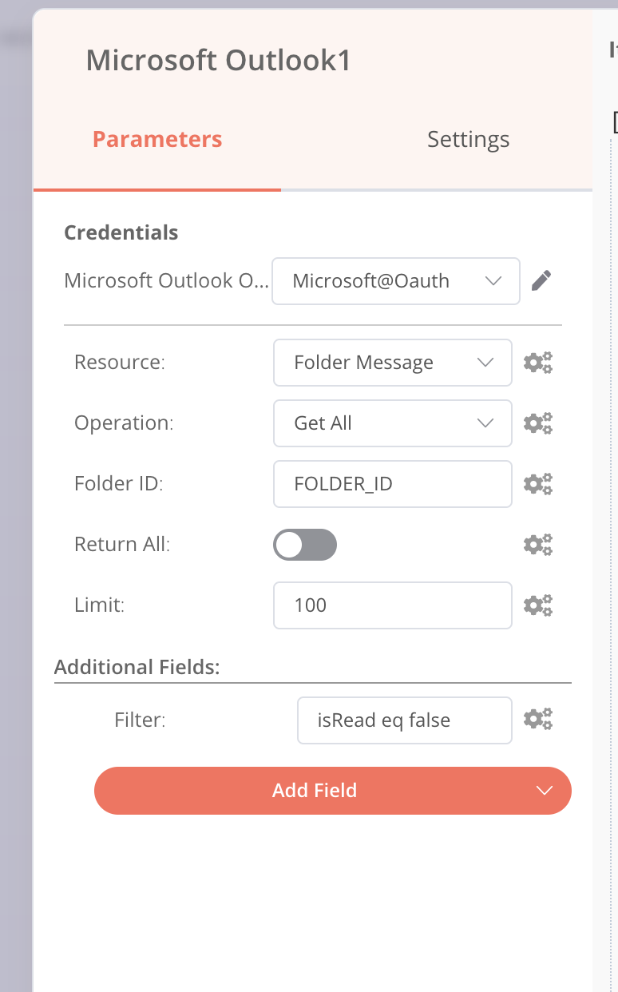Open parameter options gear for Folder ID
618x992 pixels.
[538, 484]
